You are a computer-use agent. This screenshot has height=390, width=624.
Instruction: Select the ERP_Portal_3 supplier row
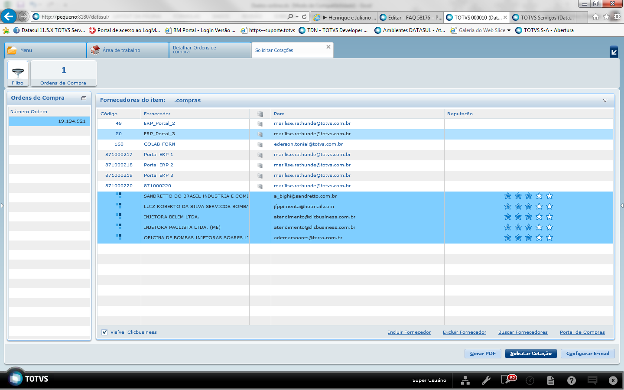click(x=355, y=134)
